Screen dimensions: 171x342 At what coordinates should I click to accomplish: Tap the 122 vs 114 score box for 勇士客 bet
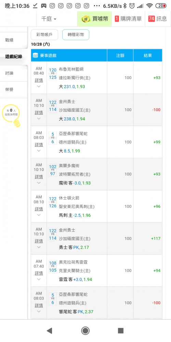pos(53,235)
